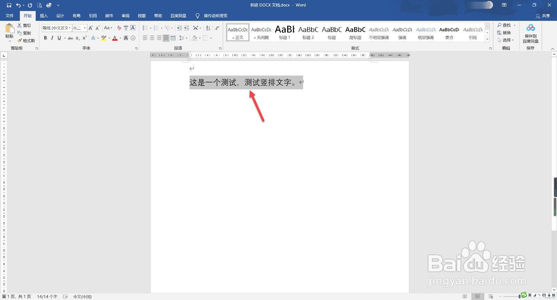Viewport: 557px width, 300px height.
Task: Click the subscript X₂ icon
Action: 78,38
